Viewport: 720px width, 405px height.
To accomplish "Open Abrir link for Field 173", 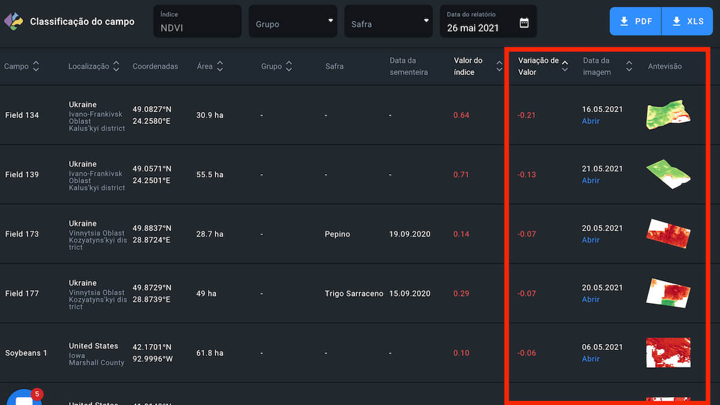I will tap(590, 240).
